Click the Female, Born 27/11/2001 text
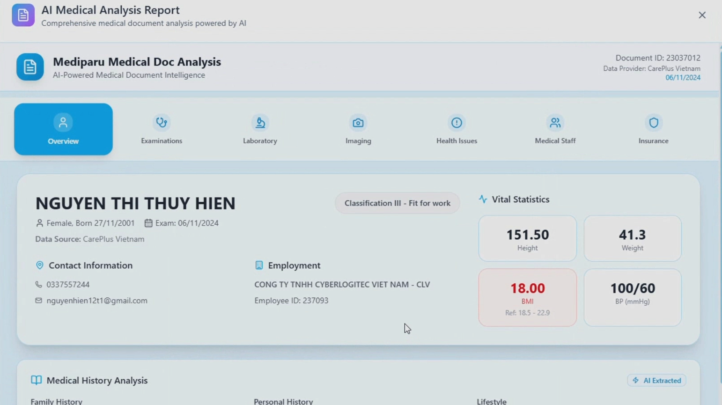 pyautogui.click(x=90, y=223)
